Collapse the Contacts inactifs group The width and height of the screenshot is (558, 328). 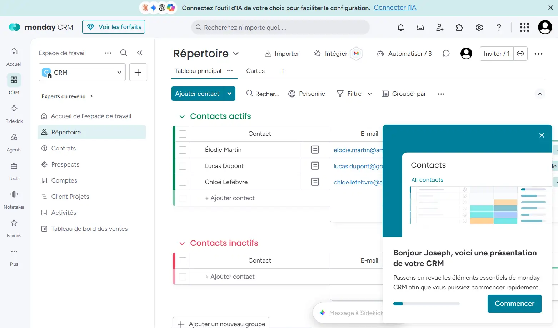pyautogui.click(x=182, y=243)
